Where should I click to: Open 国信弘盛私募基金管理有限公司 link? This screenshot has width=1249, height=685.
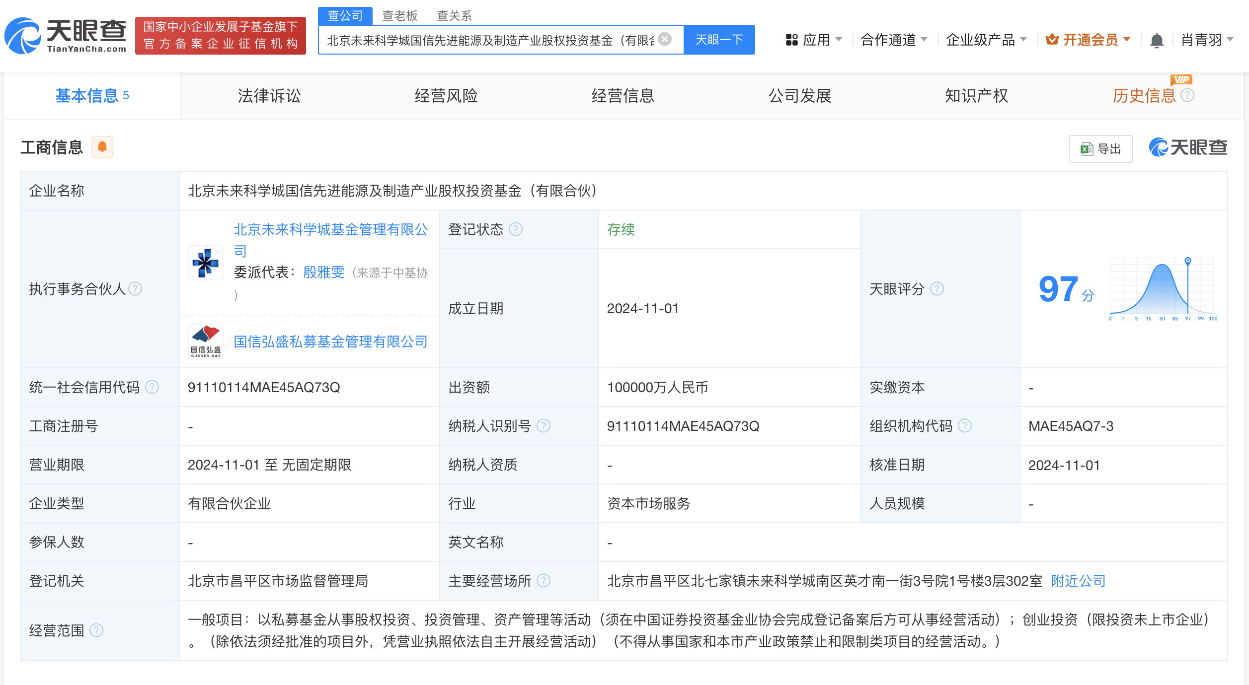331,342
